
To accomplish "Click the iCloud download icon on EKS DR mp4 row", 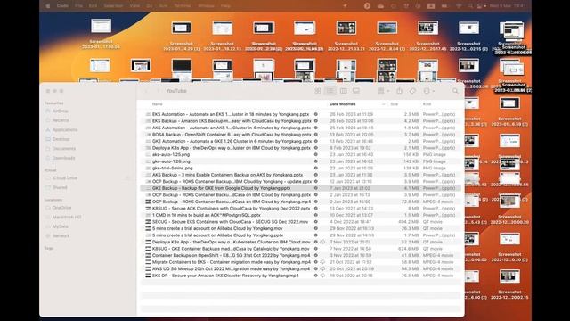I will tap(322, 276).
